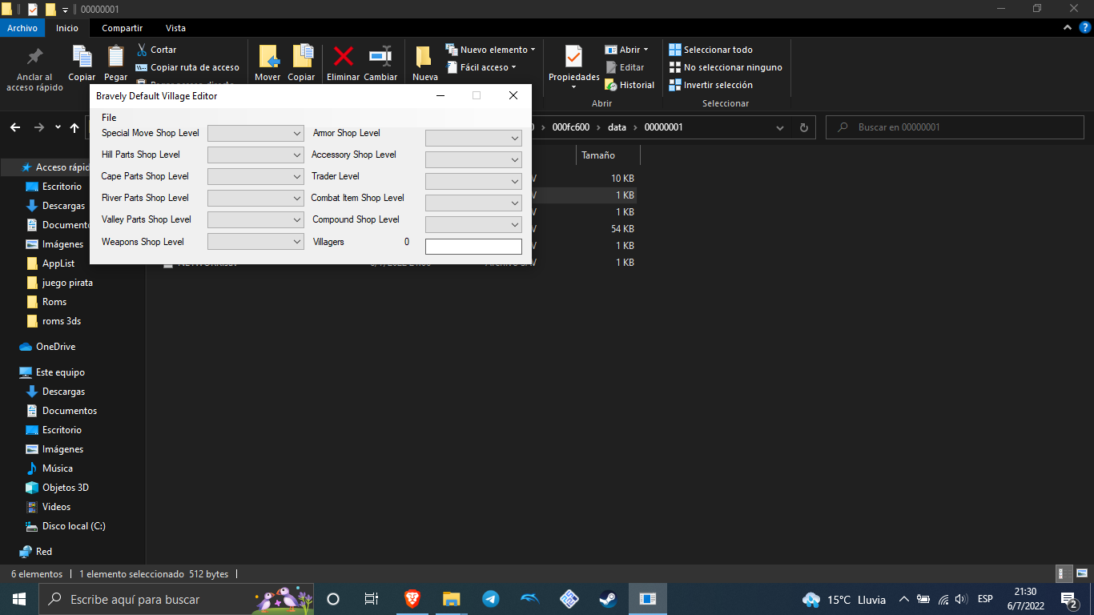Click the Cambiar nombre icon
The width and height of the screenshot is (1094, 615).
coord(380,56)
